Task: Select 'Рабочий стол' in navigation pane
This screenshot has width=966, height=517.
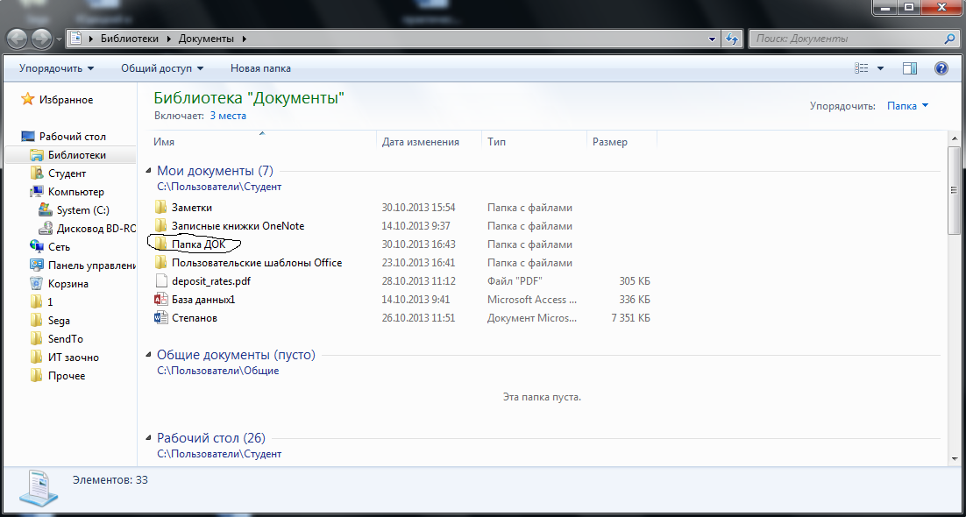Action: (x=63, y=136)
